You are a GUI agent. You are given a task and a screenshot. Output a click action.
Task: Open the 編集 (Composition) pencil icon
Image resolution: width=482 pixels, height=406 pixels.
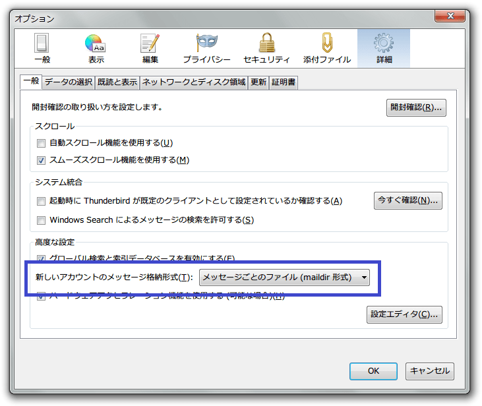point(150,49)
